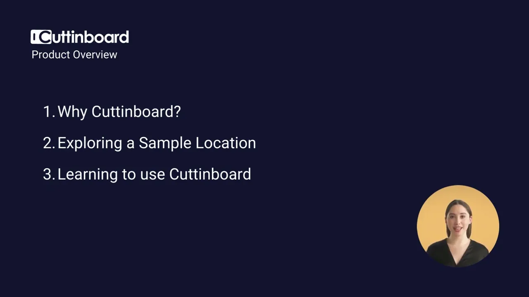This screenshot has width=529, height=297.
Task: Click the "Product Overview" subtitle
Action: (74, 54)
